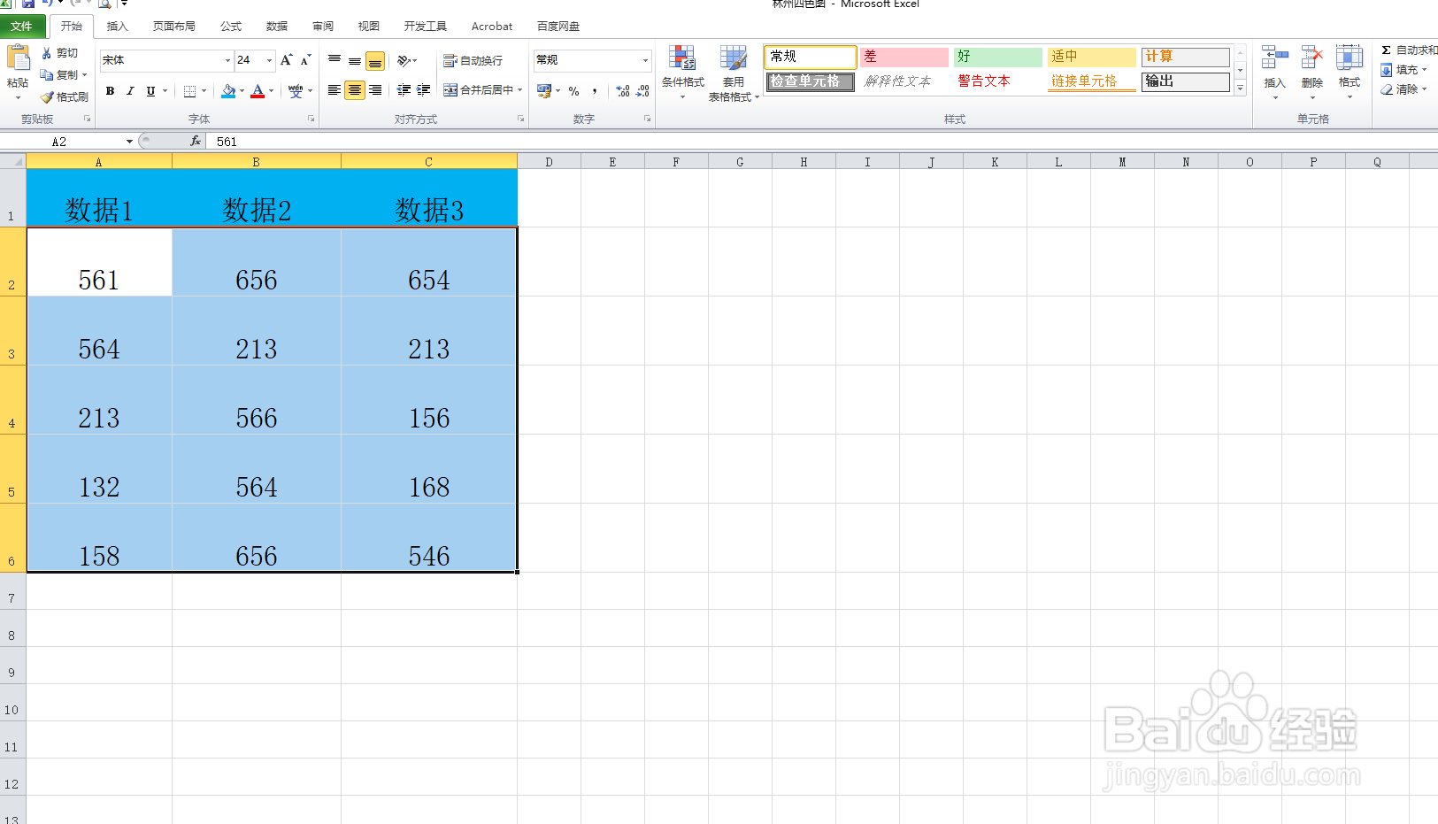Apply percent style with % icon

click(x=573, y=91)
